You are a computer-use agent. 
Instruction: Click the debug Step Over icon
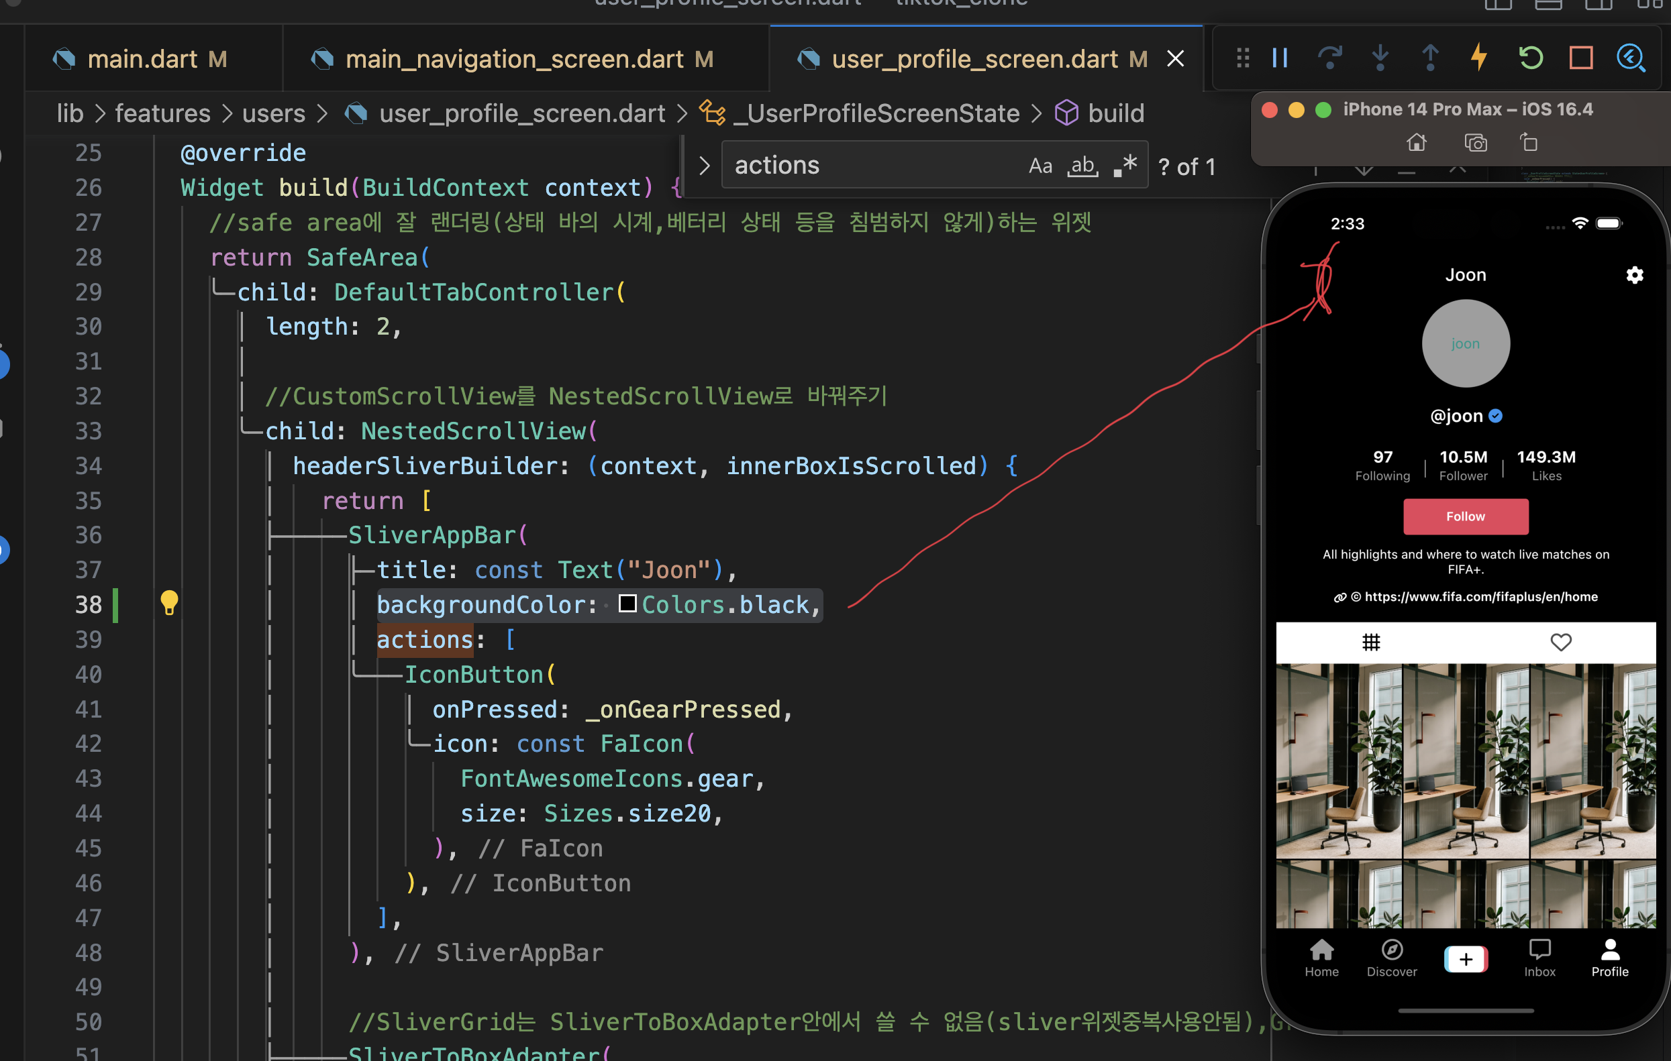pos(1329,58)
